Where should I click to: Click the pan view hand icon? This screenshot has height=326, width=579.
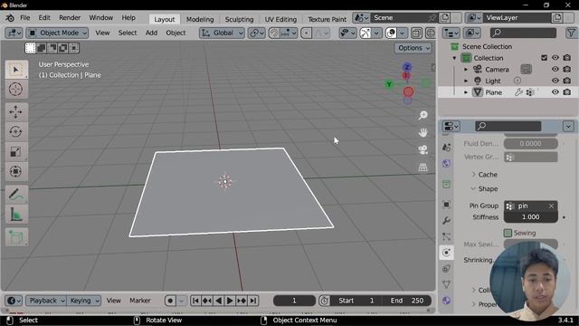coord(422,132)
